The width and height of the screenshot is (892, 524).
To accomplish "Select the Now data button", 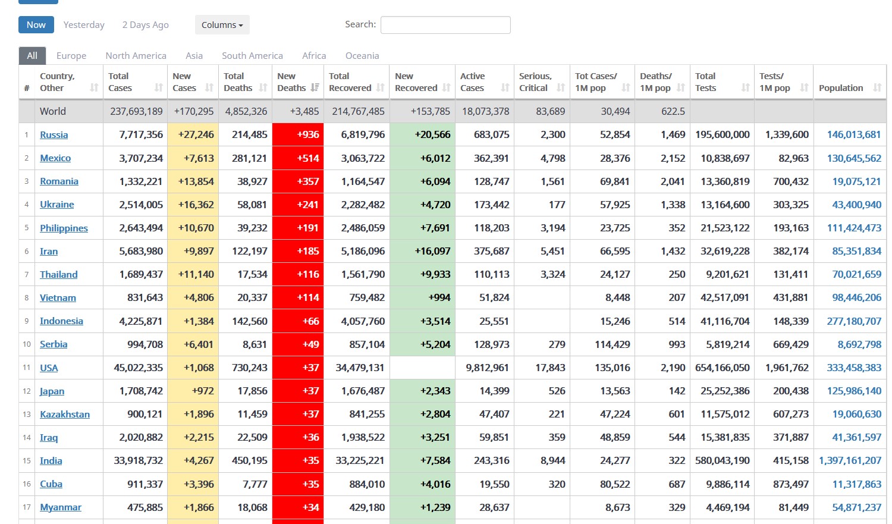I will point(36,25).
